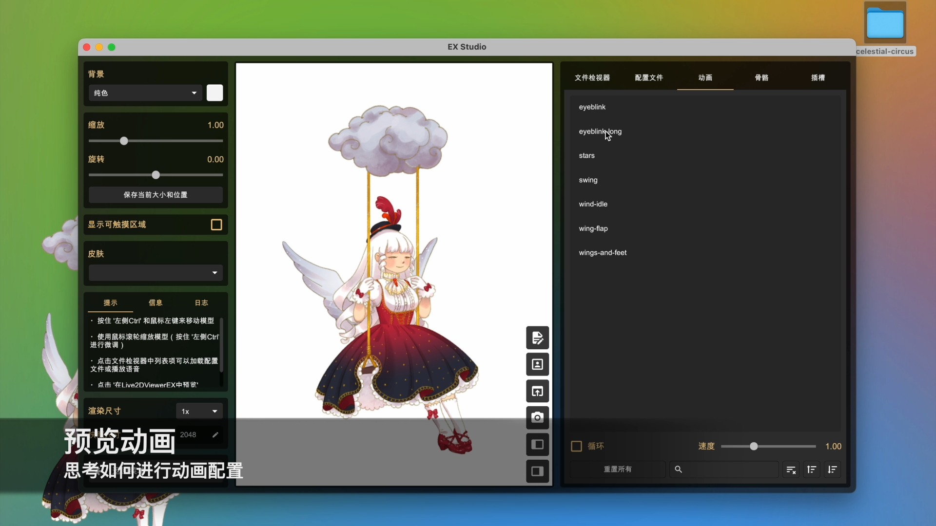Sort animations descending with the down-arrow sort icon
The height and width of the screenshot is (526, 936).
click(832, 469)
